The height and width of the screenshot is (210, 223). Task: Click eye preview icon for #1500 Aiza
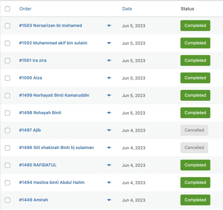[109, 78]
